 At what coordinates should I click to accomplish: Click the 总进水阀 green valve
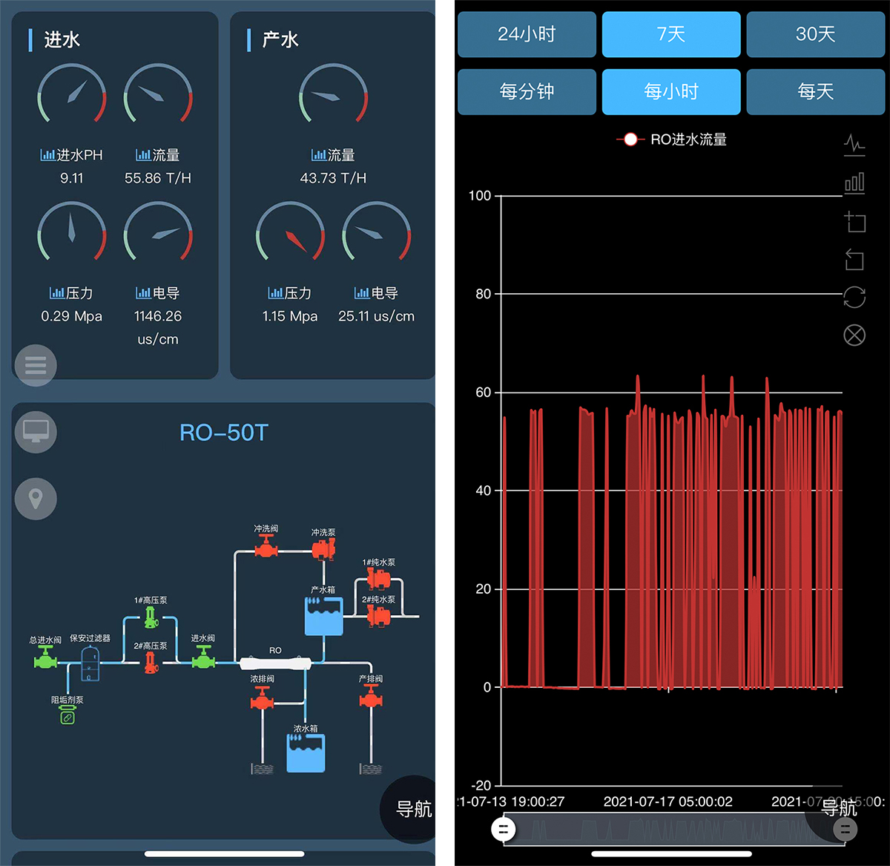coord(45,657)
